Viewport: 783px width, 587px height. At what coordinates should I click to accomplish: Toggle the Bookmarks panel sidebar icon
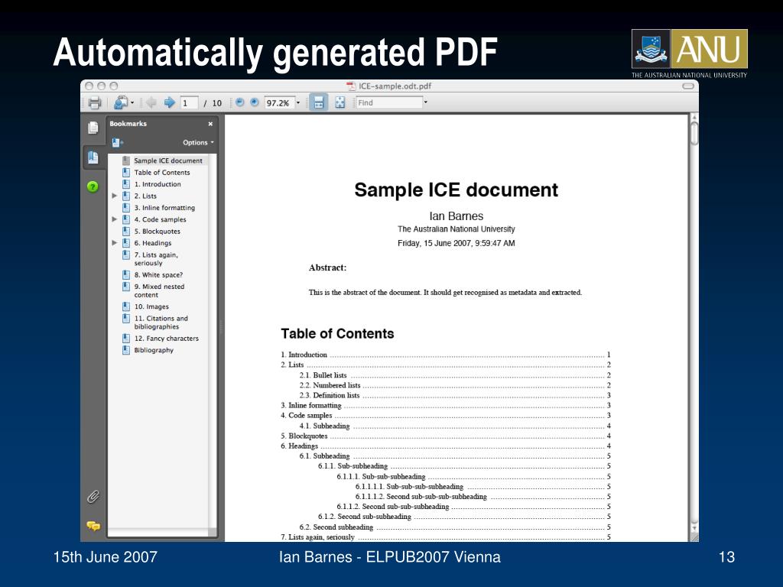pos(93,157)
